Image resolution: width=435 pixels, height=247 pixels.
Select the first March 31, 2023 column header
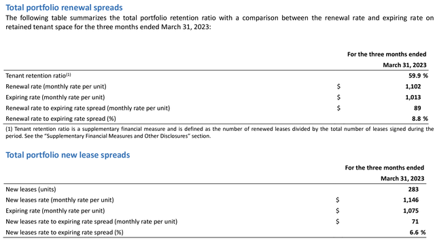pos(404,65)
